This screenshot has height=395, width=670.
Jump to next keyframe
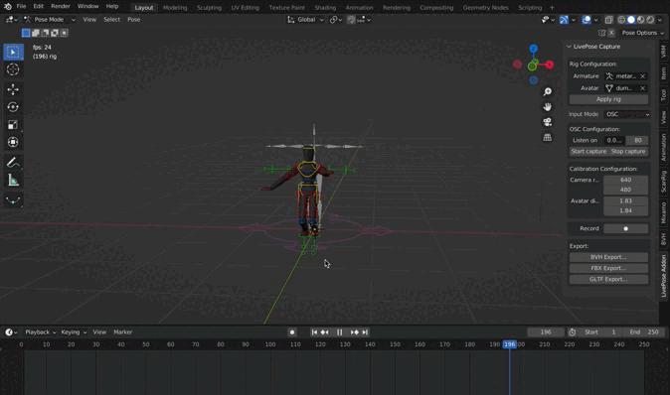[354, 332]
